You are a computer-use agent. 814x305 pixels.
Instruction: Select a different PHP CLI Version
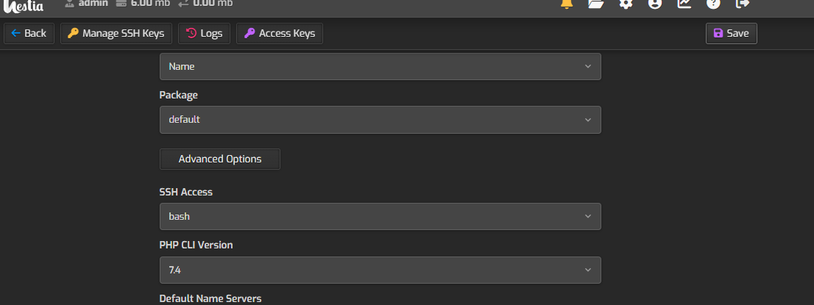(x=380, y=270)
